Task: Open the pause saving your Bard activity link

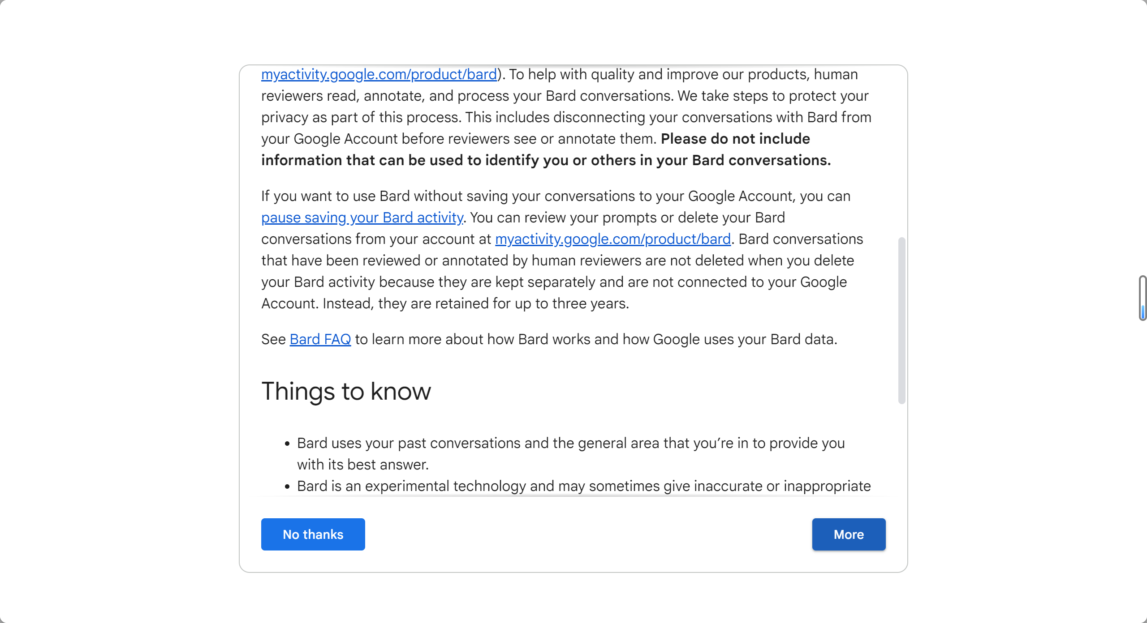Action: (362, 218)
